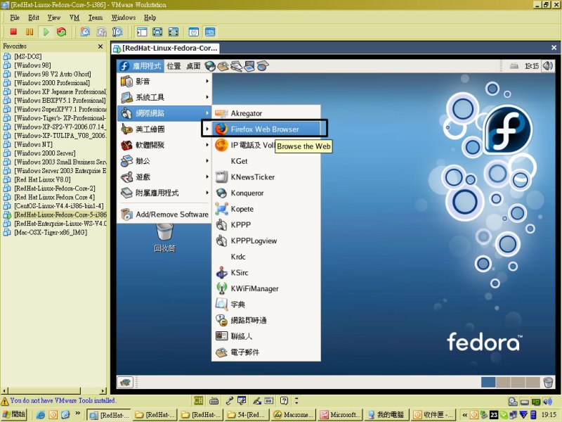Image resolution: width=562 pixels, height=422 pixels.
Task: Launch KPPP dialer entry
Action: (x=266, y=224)
